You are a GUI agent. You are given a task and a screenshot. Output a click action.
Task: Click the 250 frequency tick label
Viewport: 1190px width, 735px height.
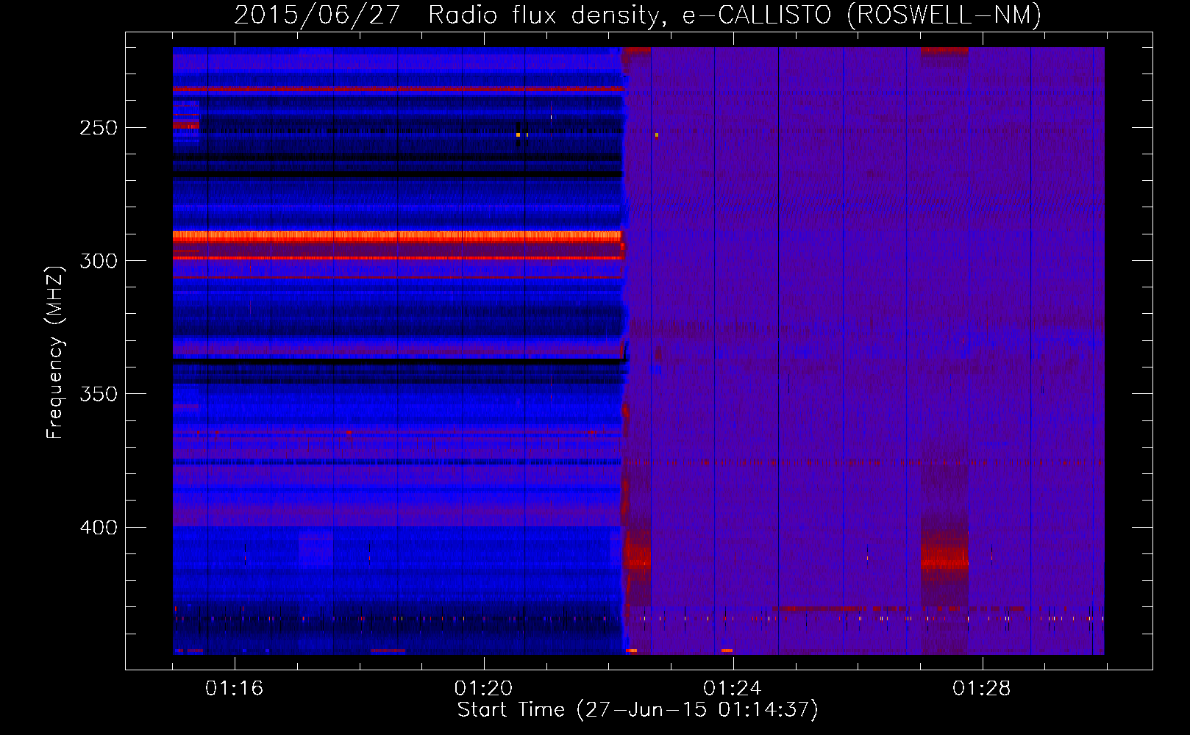click(99, 128)
